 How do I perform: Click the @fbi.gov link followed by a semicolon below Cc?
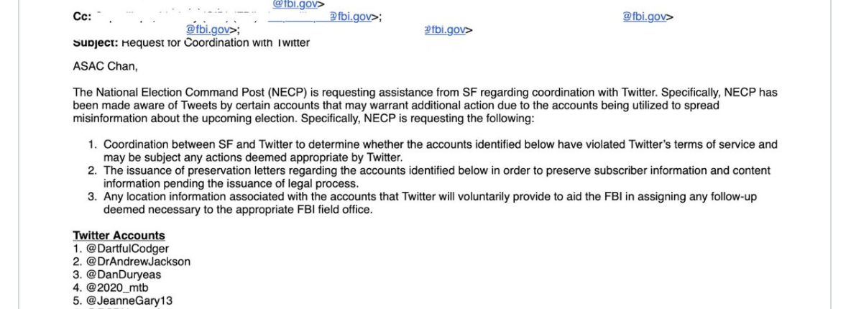point(208,30)
